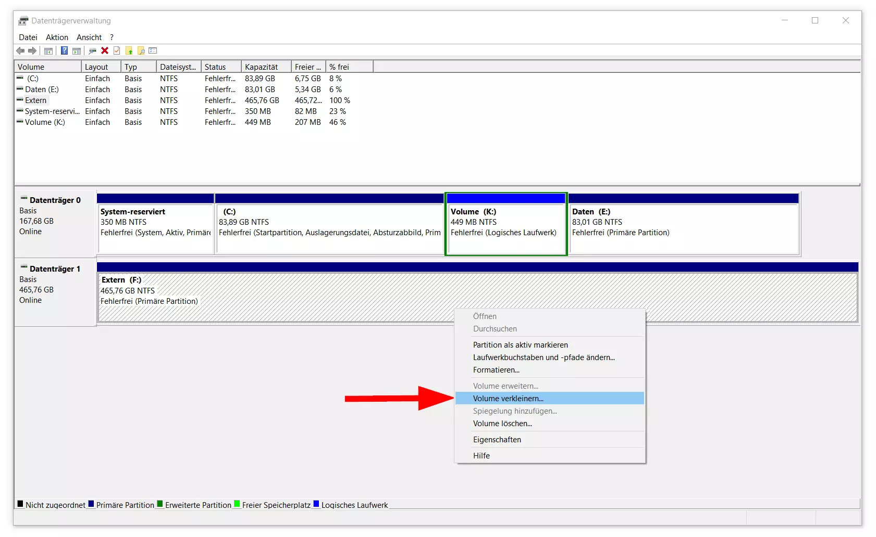This screenshot has height=537, width=876.
Task: Click the 6,75 GB free space cell
Action: (x=307, y=78)
